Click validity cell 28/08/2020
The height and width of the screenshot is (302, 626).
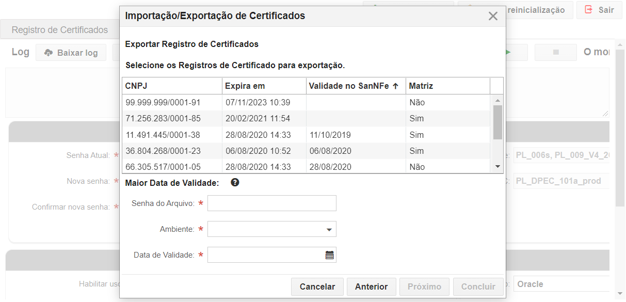point(330,167)
